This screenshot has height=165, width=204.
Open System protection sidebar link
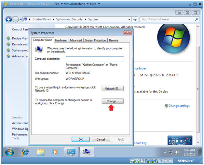tap(20, 50)
